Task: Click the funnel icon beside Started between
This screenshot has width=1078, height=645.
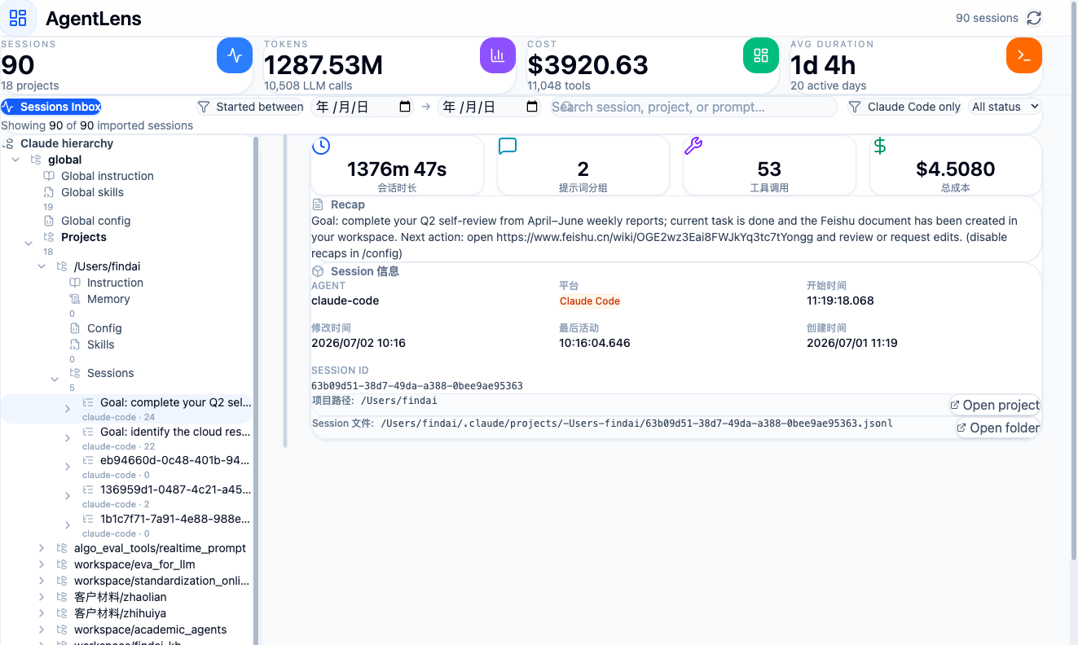Action: [204, 107]
